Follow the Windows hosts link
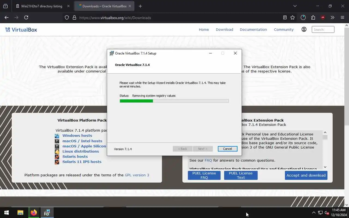The width and height of the screenshot is (349, 218). pos(77,136)
